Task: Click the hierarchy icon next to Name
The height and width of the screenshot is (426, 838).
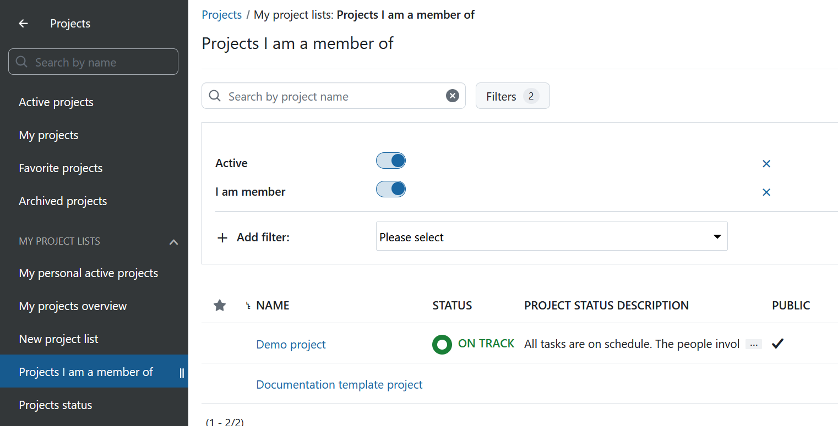Action: coord(248,306)
